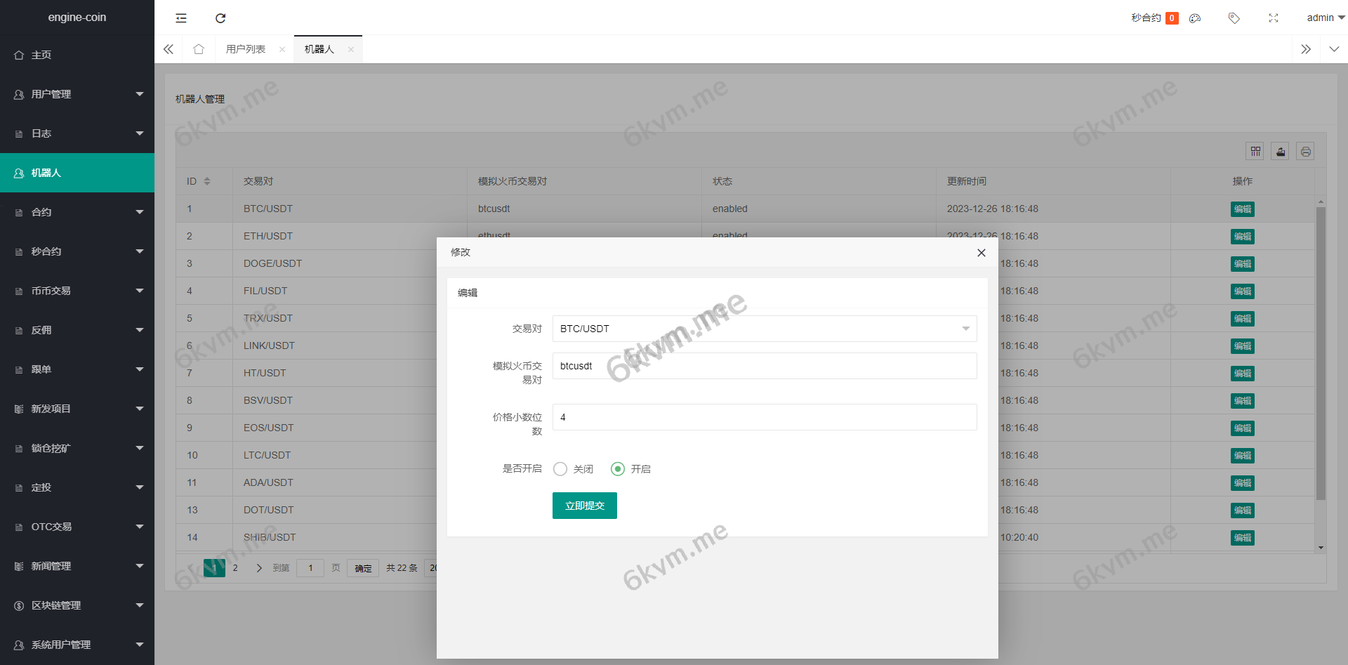1348x665 pixels.
Task: Click the tag icon in the top bar
Action: click(1234, 18)
